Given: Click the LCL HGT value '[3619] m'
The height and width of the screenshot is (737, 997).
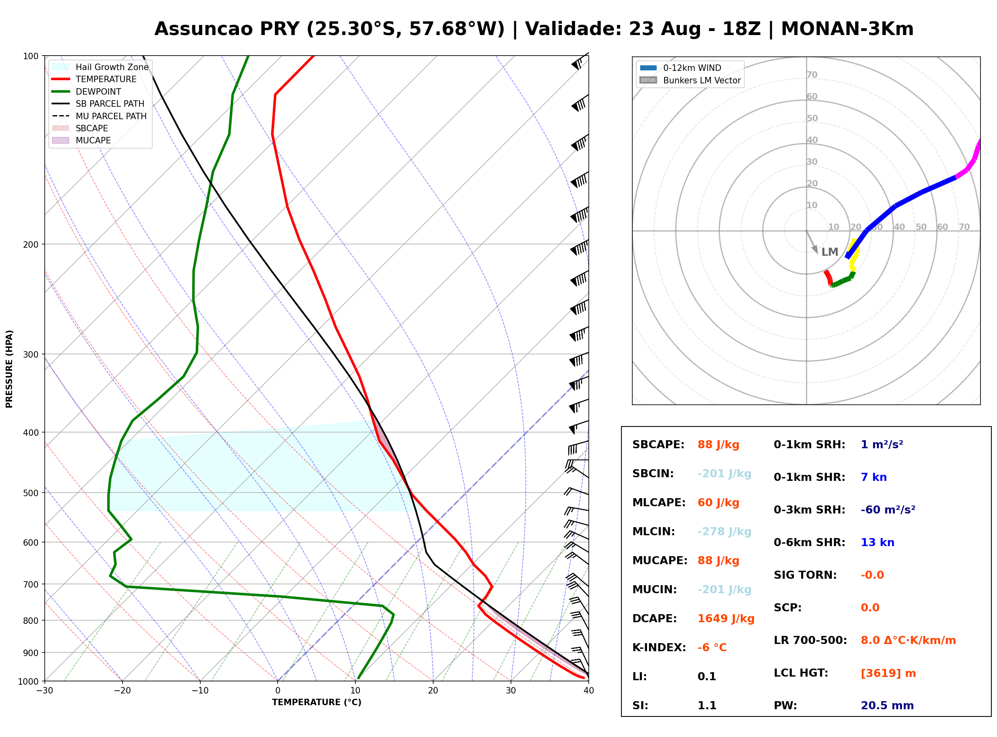Looking at the screenshot, I should click(888, 673).
